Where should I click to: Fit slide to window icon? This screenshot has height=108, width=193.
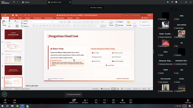click(149, 89)
